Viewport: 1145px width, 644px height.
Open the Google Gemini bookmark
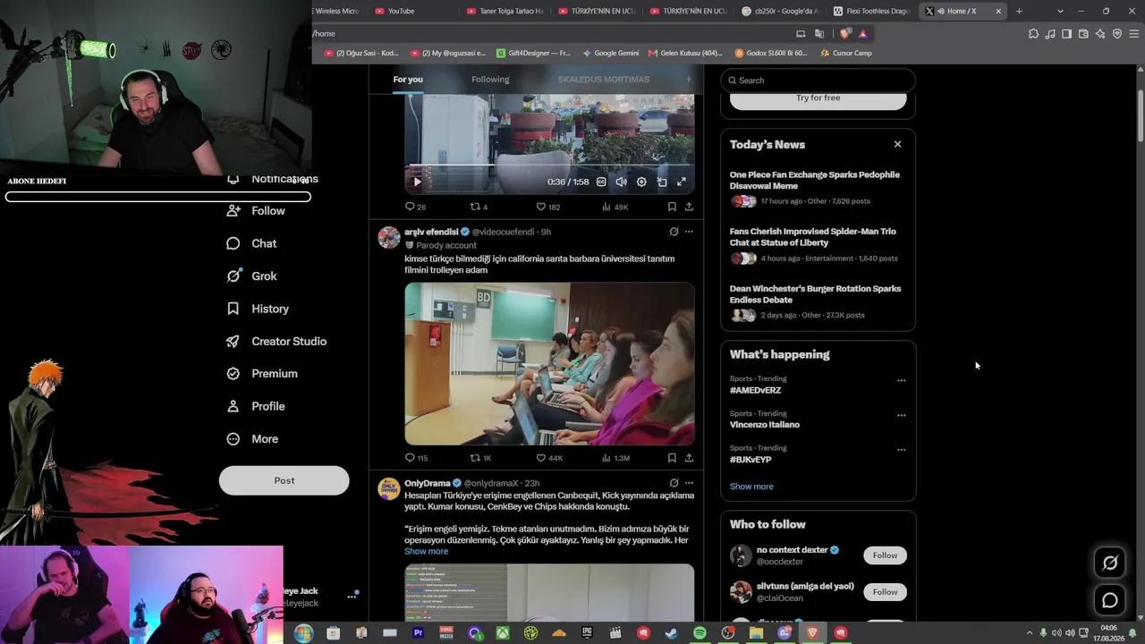[610, 53]
